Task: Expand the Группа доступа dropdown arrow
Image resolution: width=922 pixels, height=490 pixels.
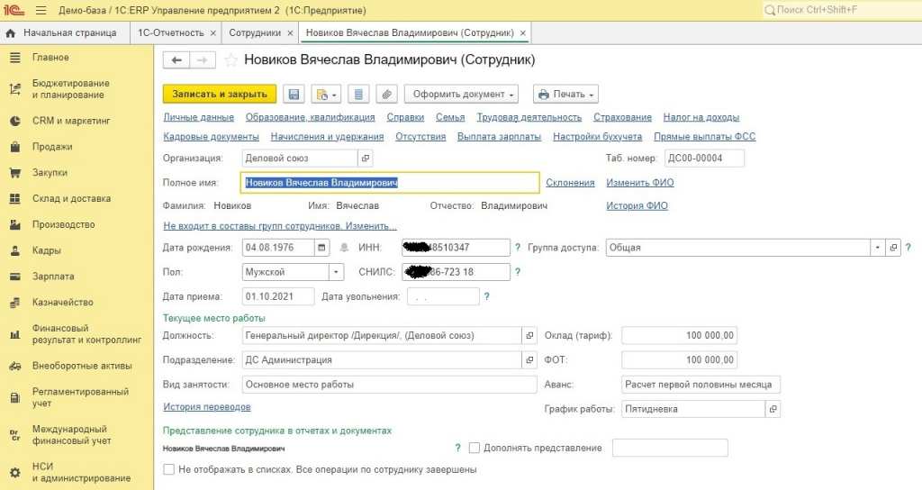Action: pos(877,248)
